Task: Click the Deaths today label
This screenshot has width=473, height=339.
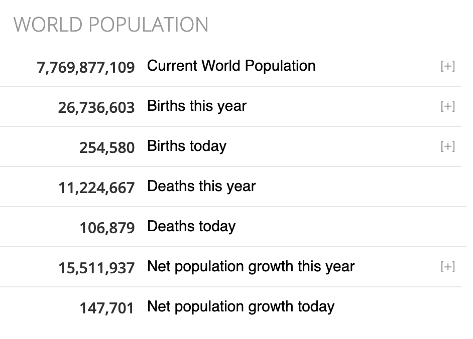Action: pyautogui.click(x=191, y=227)
